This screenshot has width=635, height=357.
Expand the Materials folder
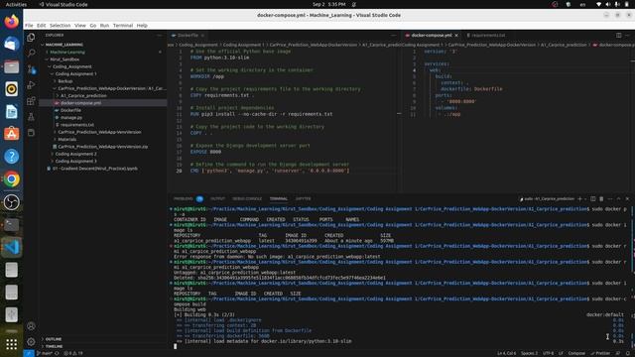tap(66, 139)
